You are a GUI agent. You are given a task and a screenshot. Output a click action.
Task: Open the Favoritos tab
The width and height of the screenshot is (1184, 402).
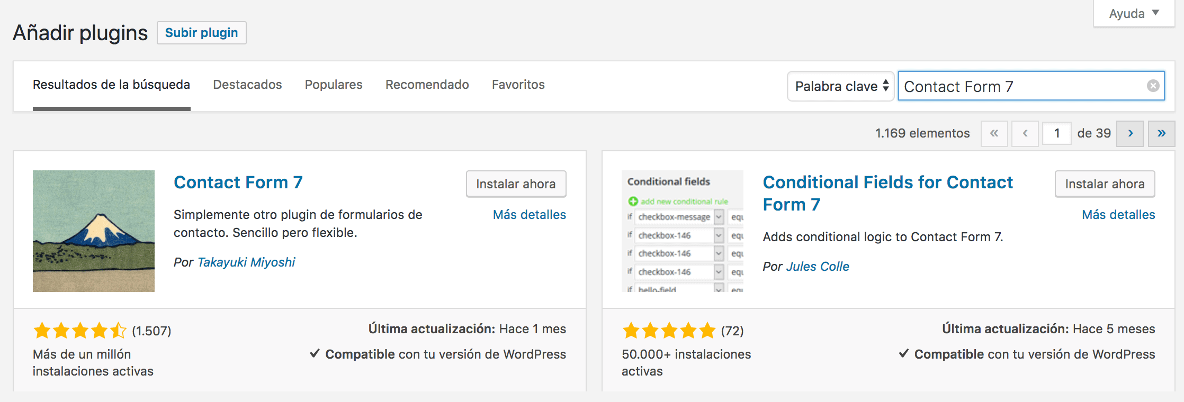(518, 85)
